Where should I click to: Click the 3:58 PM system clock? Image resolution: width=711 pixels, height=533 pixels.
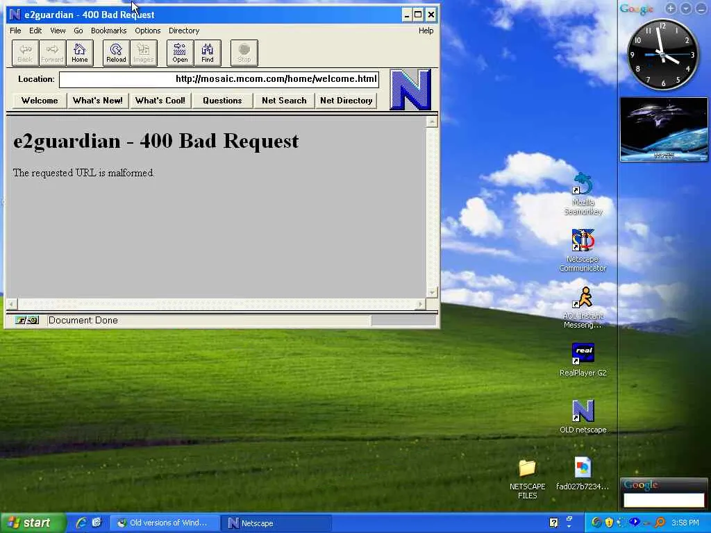pos(685,523)
